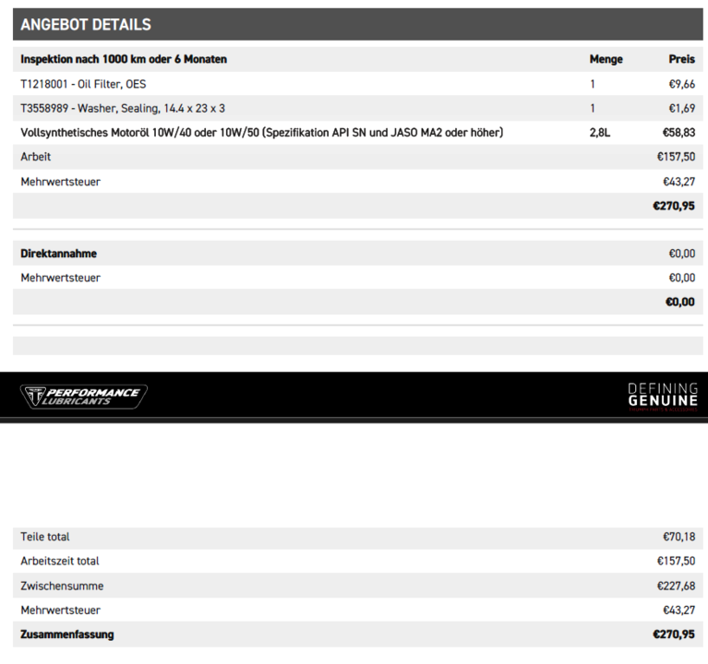Click the bold €0,00 Direktannahme subtotal
Viewport: 708px width, 664px height.
[x=680, y=302]
